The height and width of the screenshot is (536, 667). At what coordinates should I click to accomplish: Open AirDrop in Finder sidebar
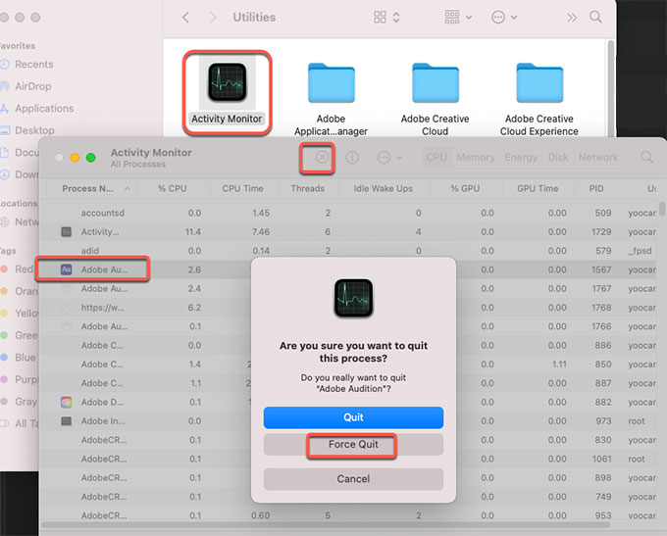26,86
